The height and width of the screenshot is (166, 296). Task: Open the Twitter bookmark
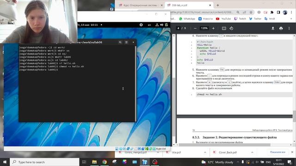(x=255, y=18)
